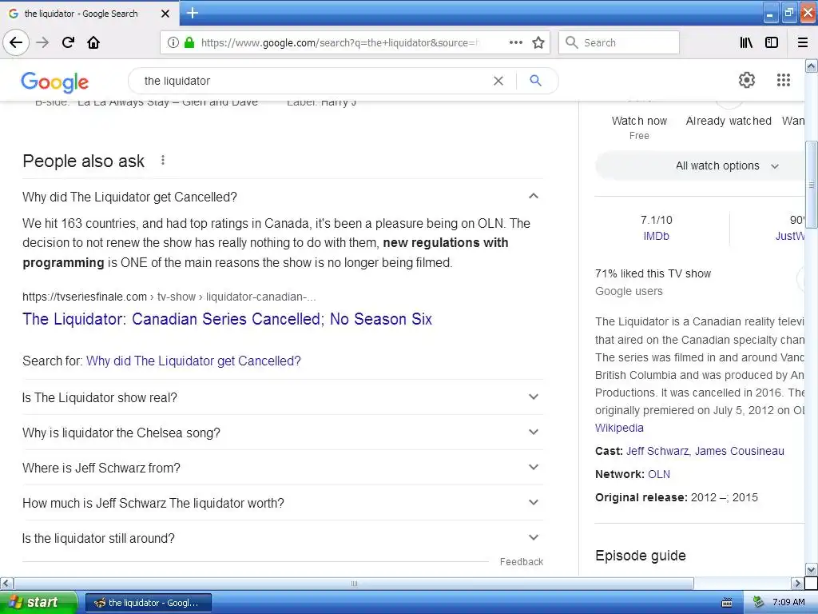The image size is (818, 614).
Task: Click the vertical scrollbar down arrow
Action: (812, 569)
